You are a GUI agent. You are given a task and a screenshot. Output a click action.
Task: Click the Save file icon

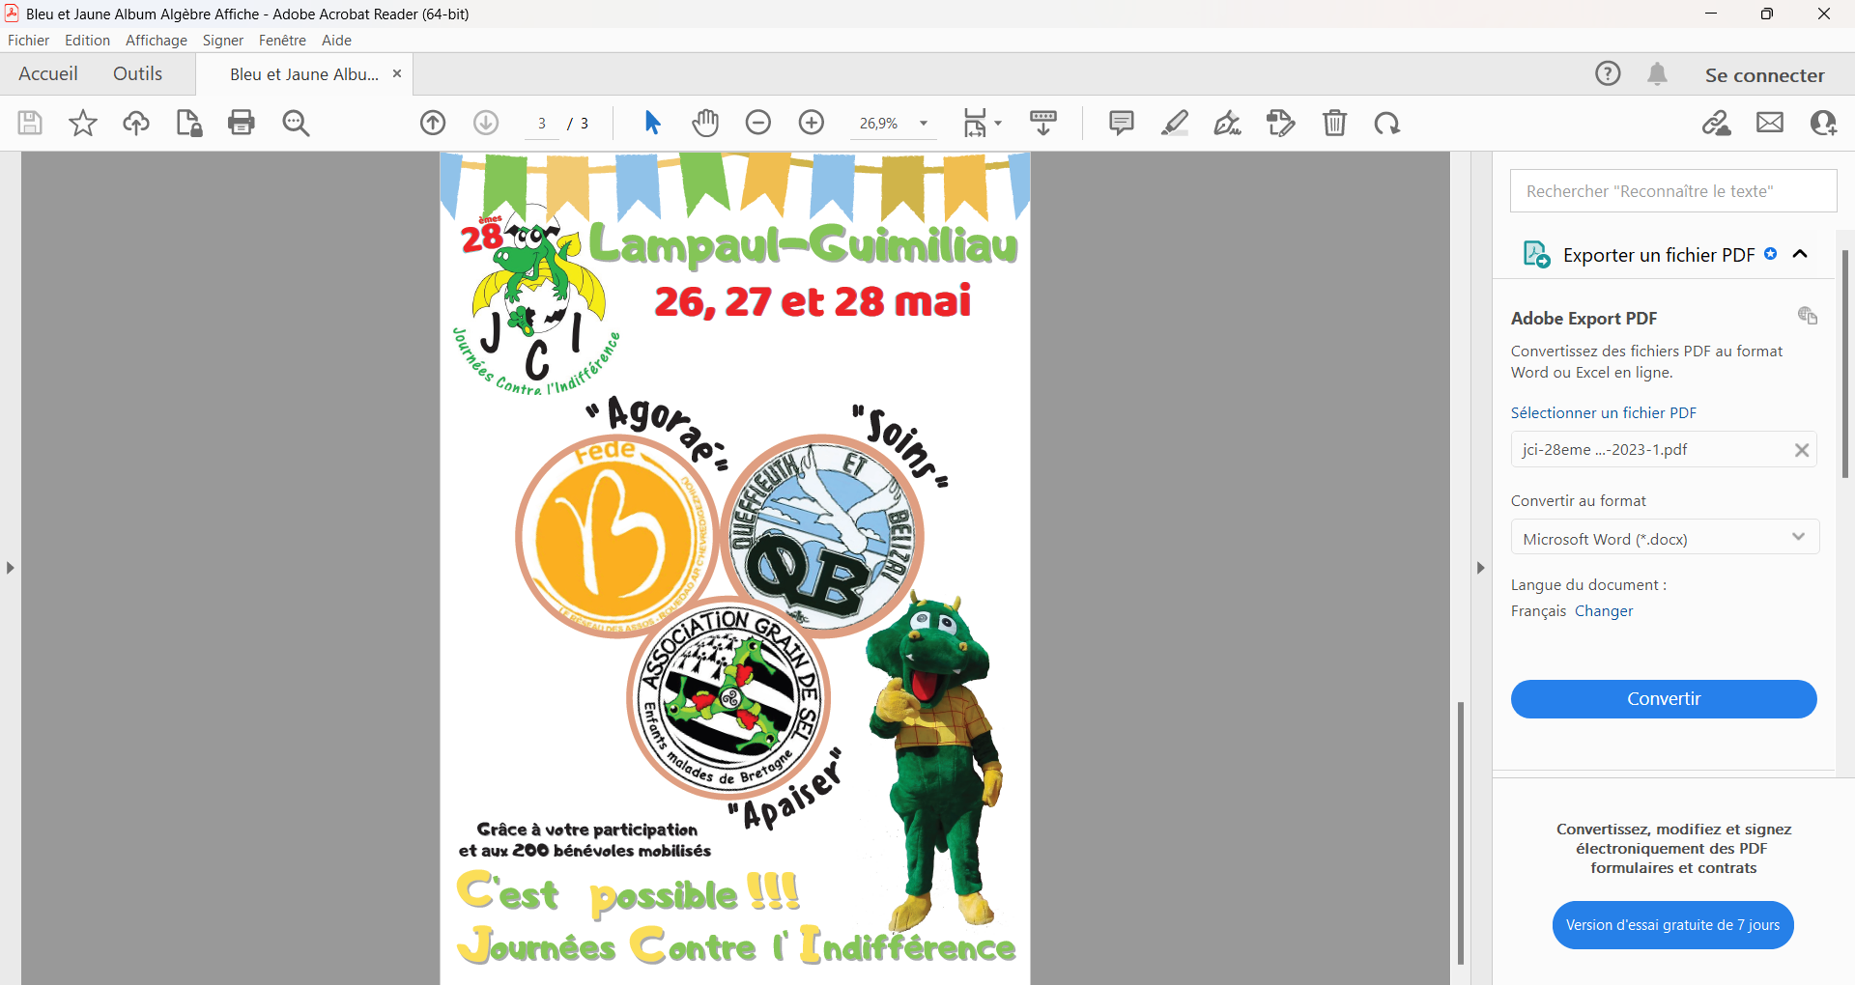[x=30, y=123]
